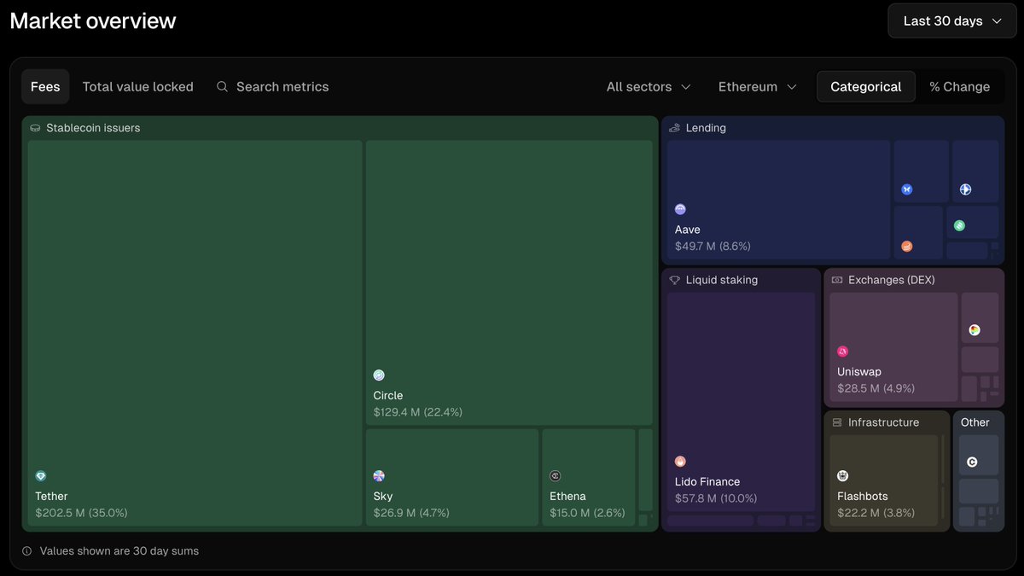Select the white C logo in Other
Screen dimensions: 1024x576
(972, 463)
